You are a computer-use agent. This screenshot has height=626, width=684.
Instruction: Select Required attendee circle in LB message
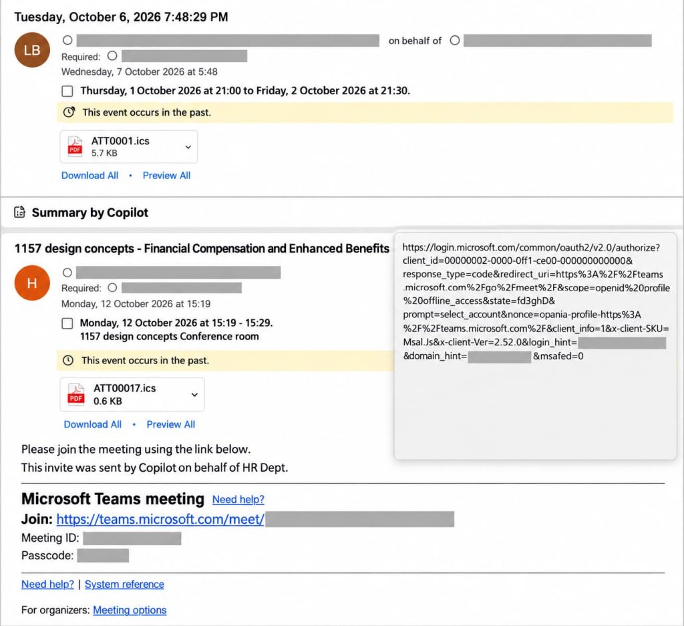(112, 56)
